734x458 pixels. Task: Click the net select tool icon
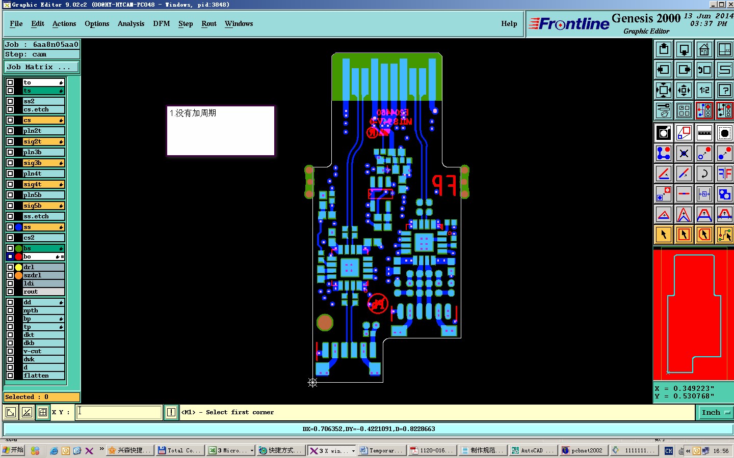tap(725, 235)
